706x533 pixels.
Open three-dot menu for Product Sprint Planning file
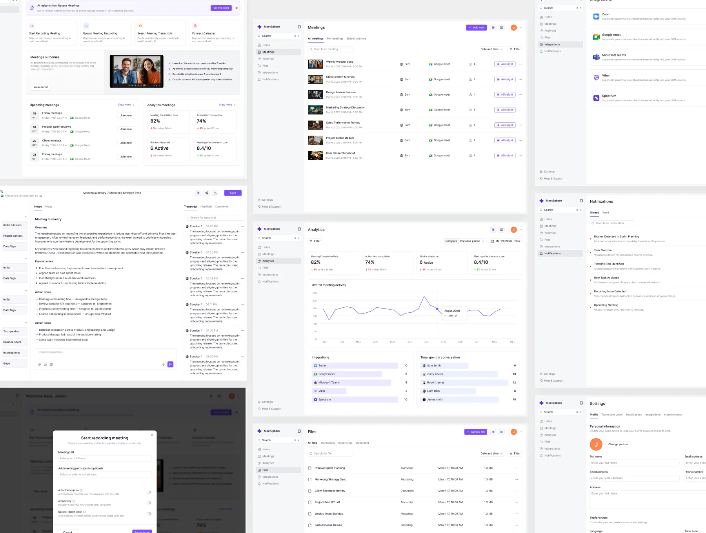517,468
